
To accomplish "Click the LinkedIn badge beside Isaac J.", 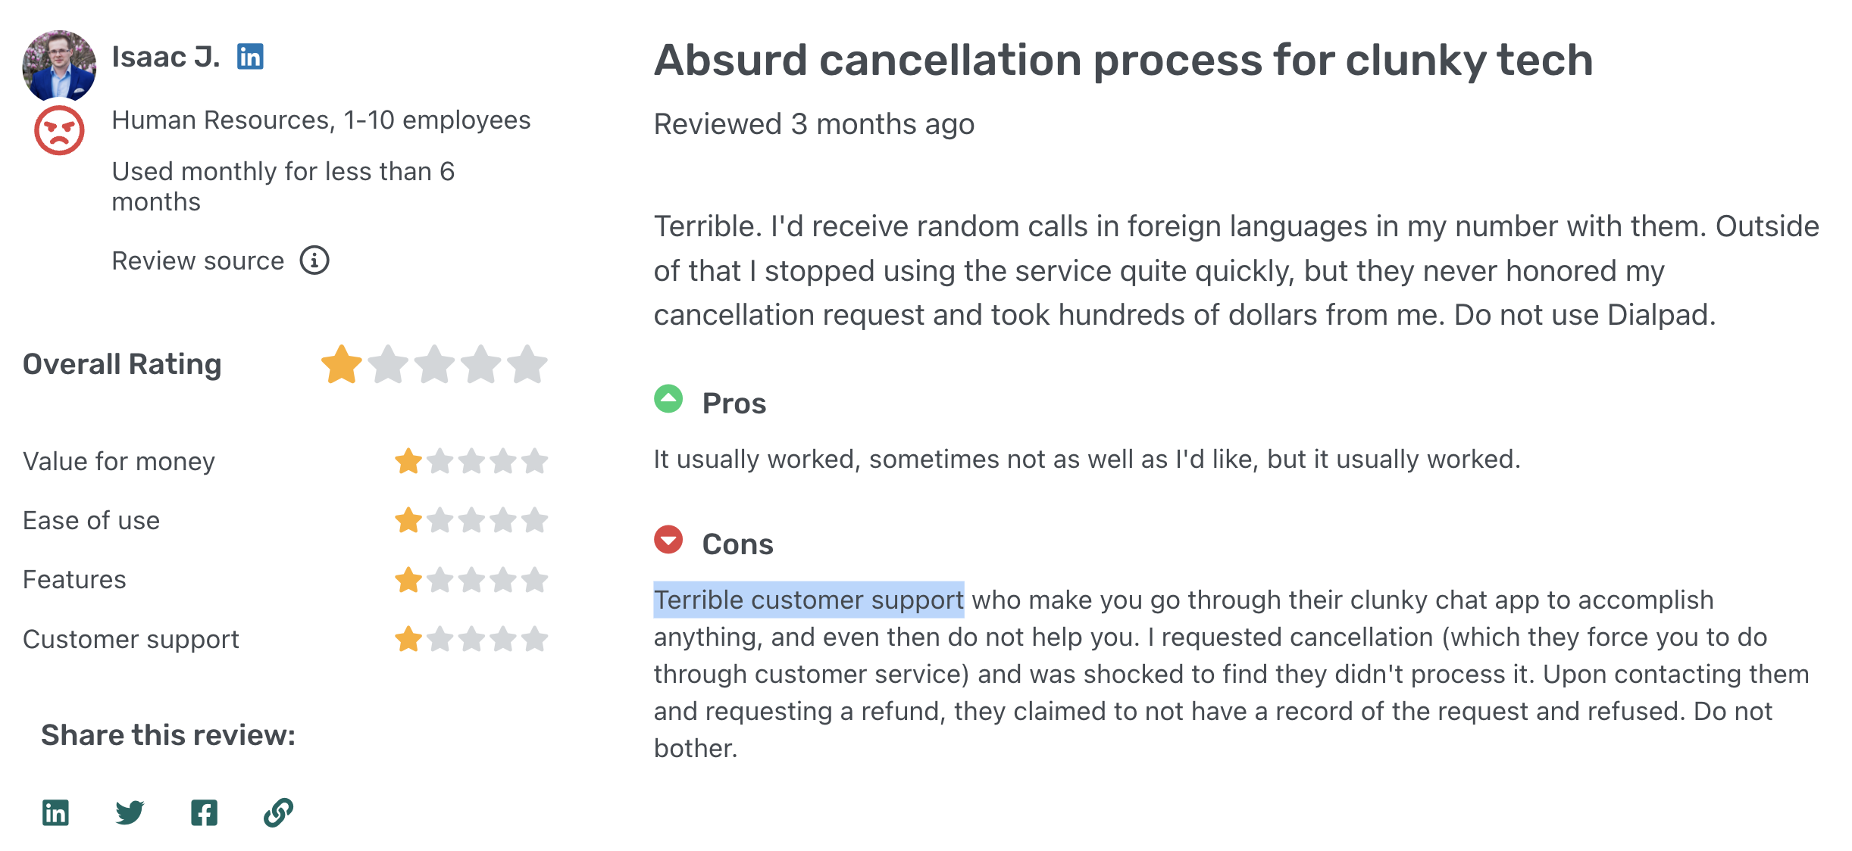I will [250, 57].
